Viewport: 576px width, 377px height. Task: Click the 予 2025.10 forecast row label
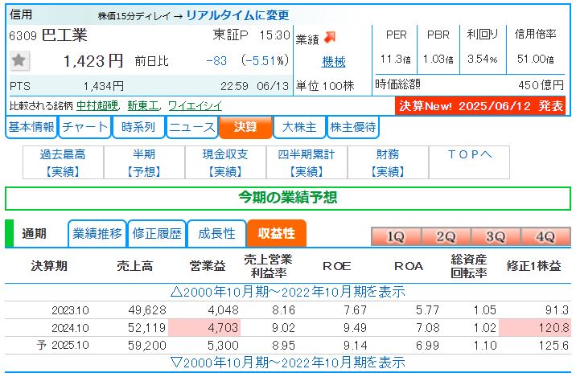coord(63,346)
